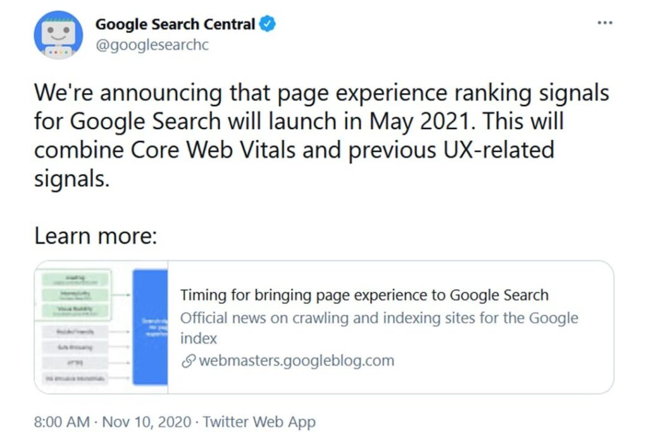Click the article title about page experience timing
Viewport: 648px width, 432px height.
tap(364, 295)
